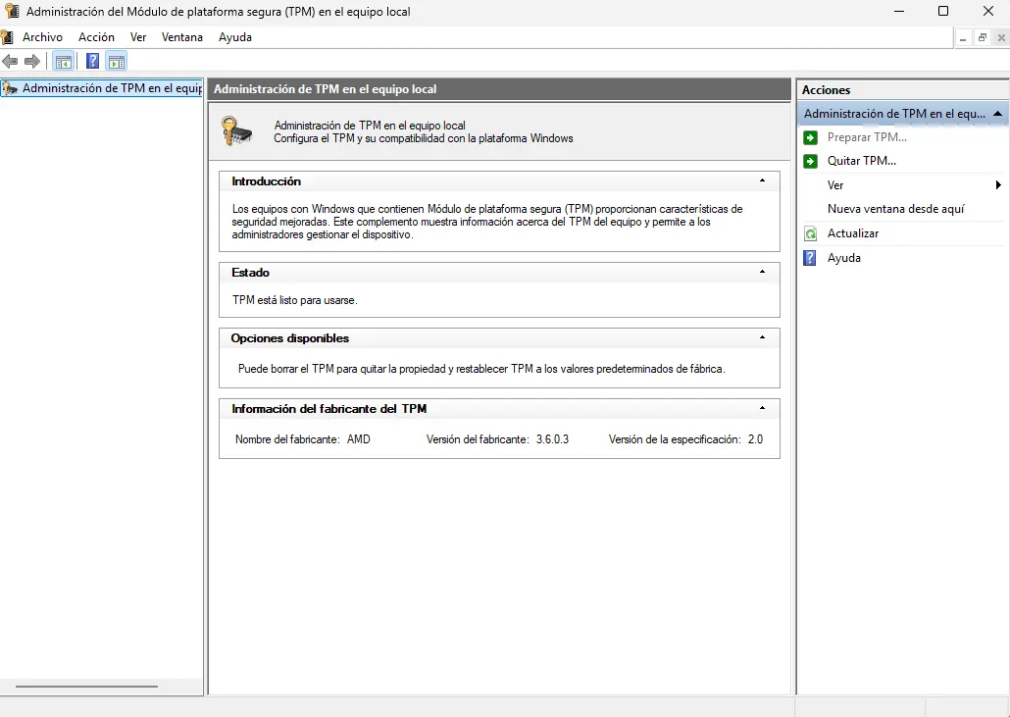Open the Ventana menu
Viewport: 1010px width, 717px height.
click(182, 37)
